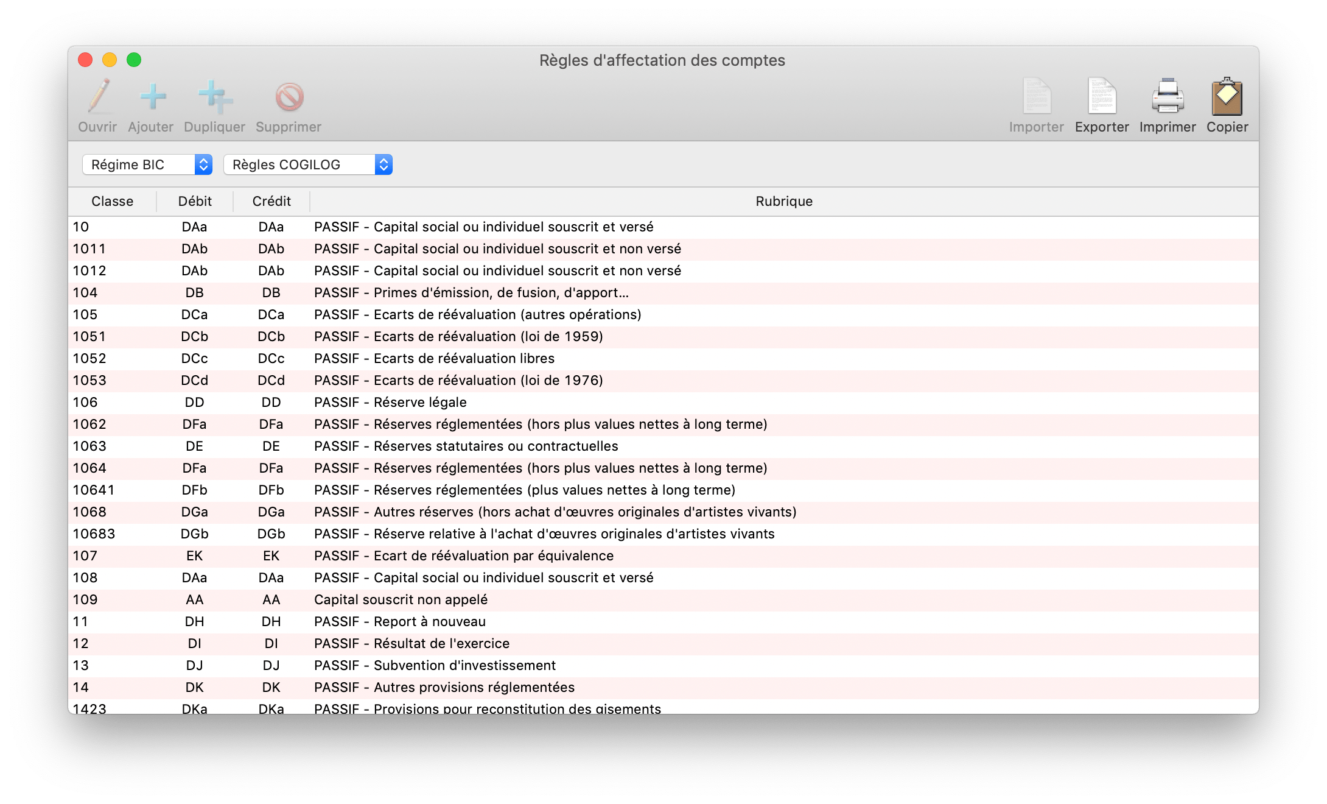Select the Report à nouveau row

click(663, 621)
